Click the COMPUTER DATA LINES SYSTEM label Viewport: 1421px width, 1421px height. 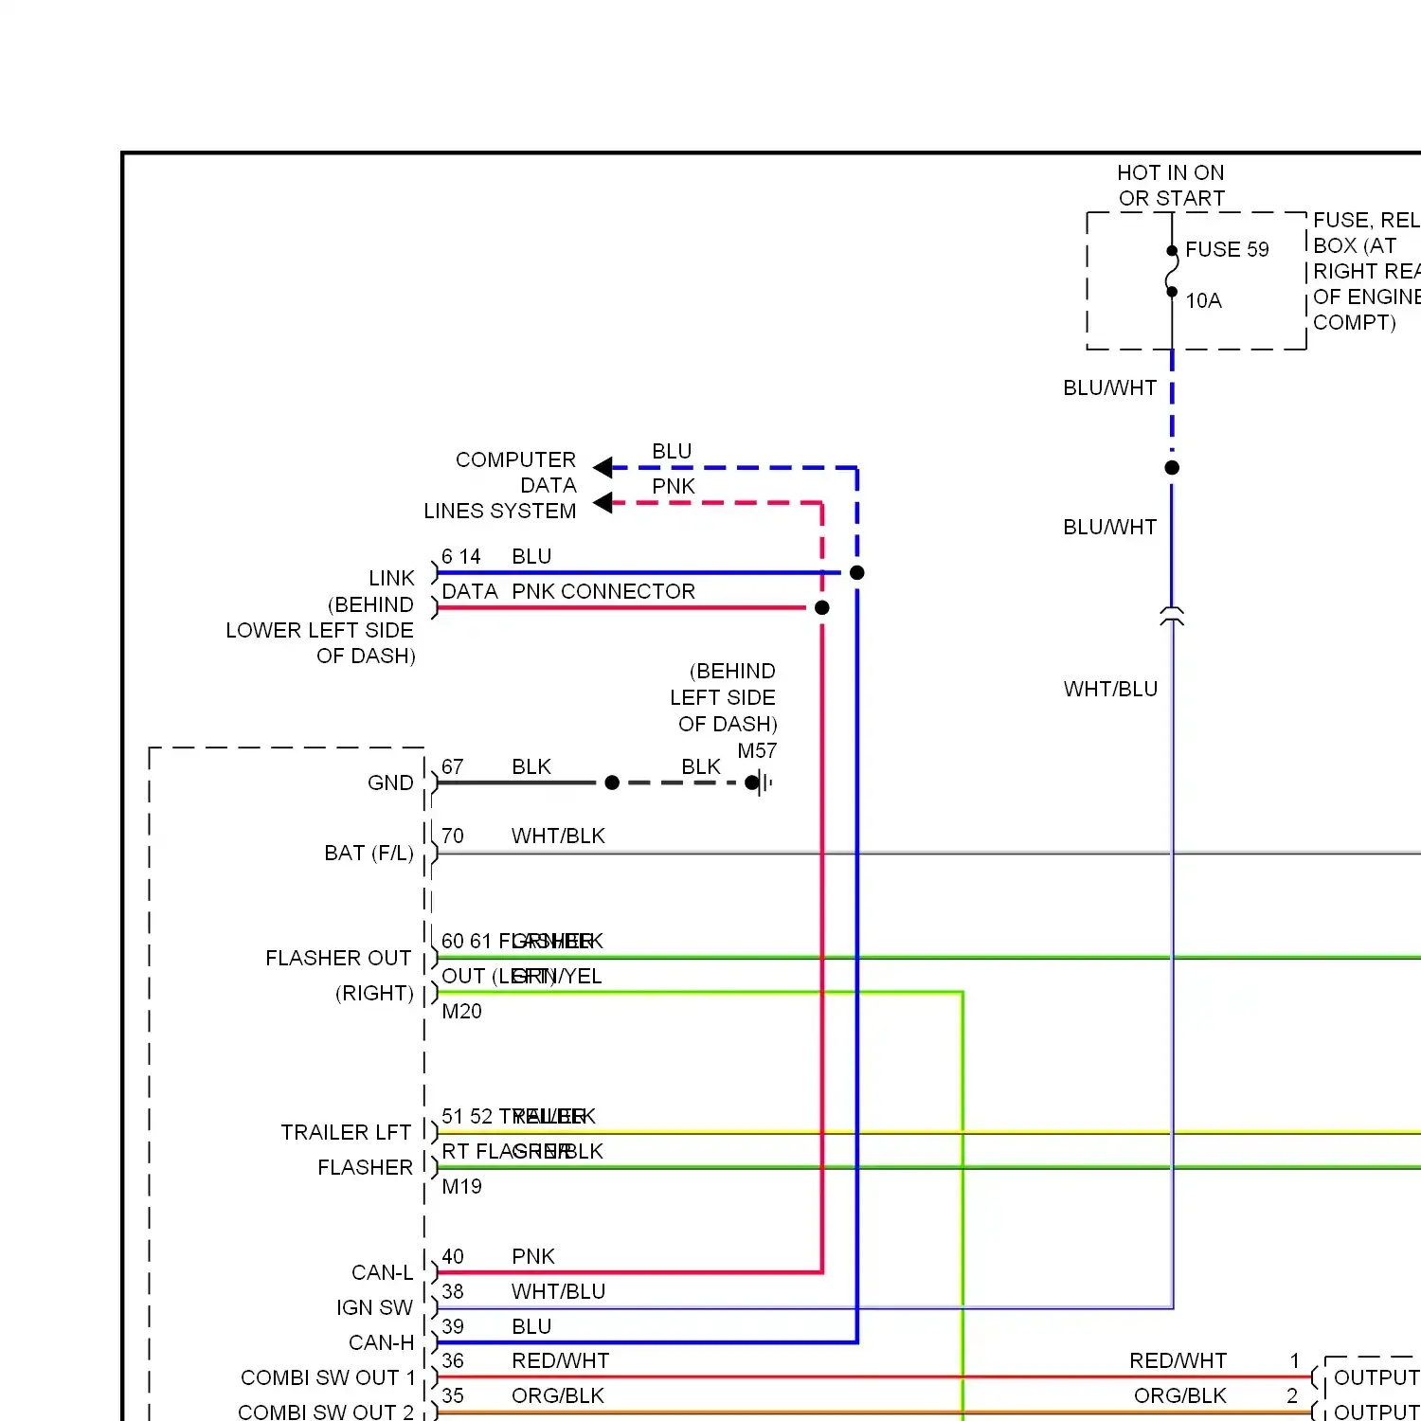tap(500, 485)
